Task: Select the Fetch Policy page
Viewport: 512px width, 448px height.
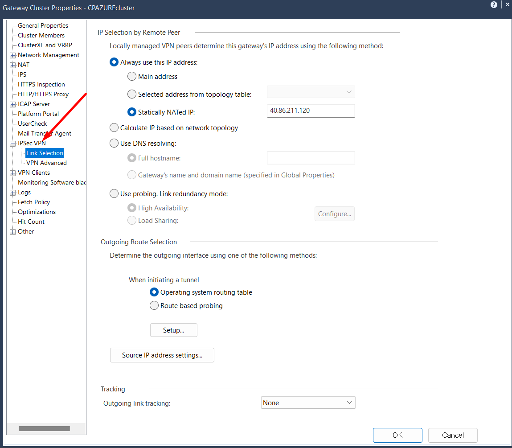Action: (x=35, y=202)
